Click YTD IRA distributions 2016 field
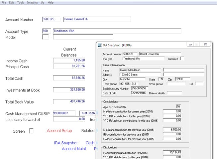The height and width of the screenshot is (159, 217). click(172, 157)
